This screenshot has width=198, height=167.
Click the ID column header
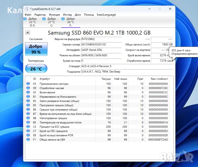click(x=35, y=79)
